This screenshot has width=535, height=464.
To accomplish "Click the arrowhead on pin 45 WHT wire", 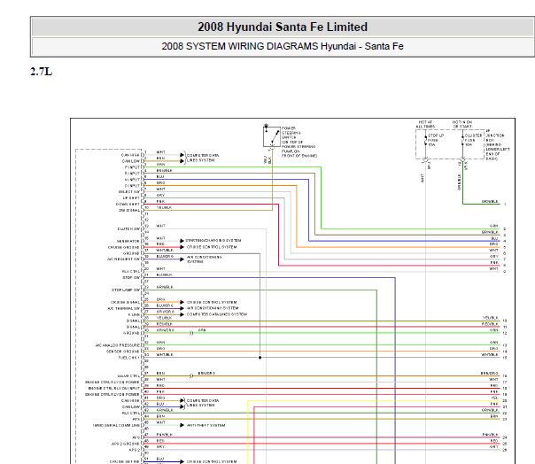I will coord(182,425).
